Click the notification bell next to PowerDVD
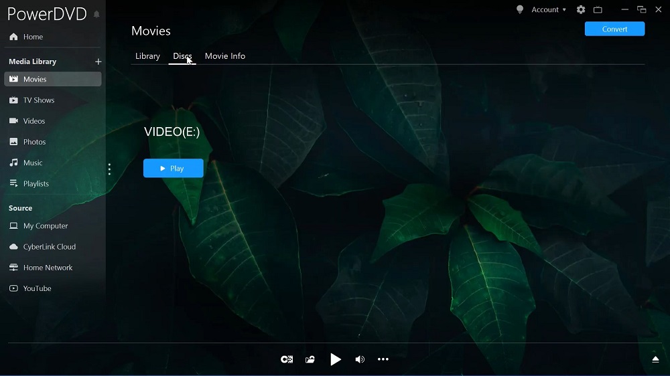The width and height of the screenshot is (670, 376). click(x=96, y=15)
